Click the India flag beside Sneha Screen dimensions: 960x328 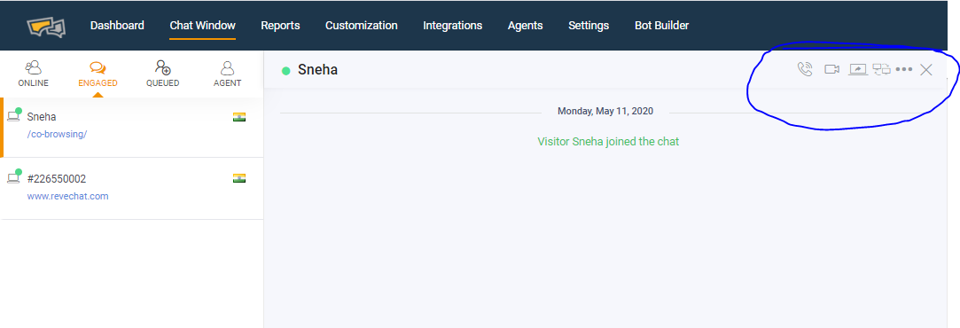(x=239, y=117)
